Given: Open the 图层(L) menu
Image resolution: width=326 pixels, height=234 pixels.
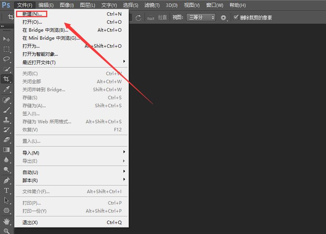Looking at the screenshot, I should click(88, 5).
